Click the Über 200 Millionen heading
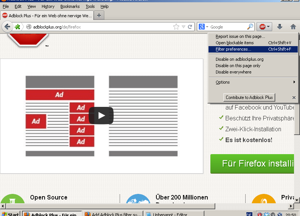 point(182,197)
